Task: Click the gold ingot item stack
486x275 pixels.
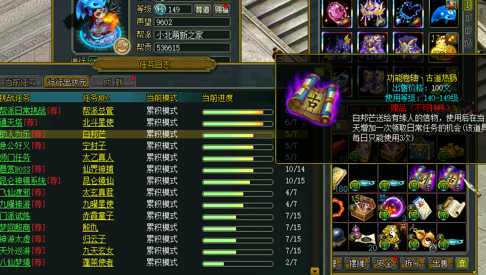Action: coord(443,45)
